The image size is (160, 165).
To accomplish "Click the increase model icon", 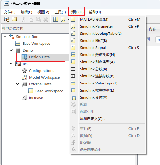I will (25, 98).
